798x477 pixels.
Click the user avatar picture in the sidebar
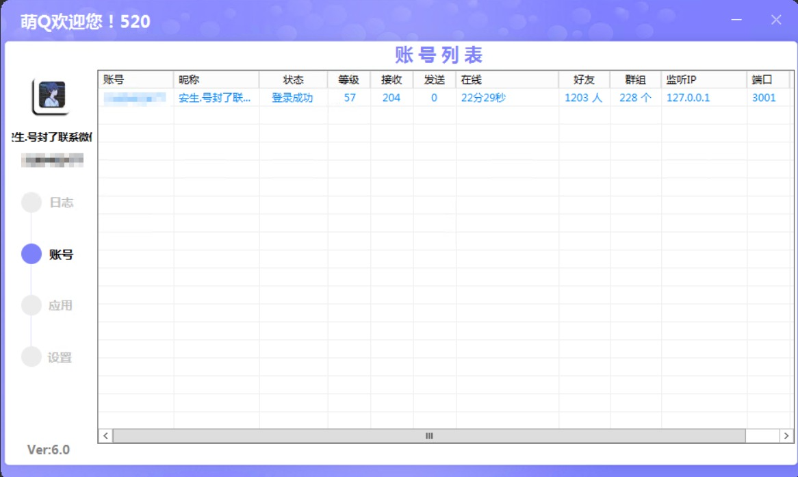click(51, 95)
